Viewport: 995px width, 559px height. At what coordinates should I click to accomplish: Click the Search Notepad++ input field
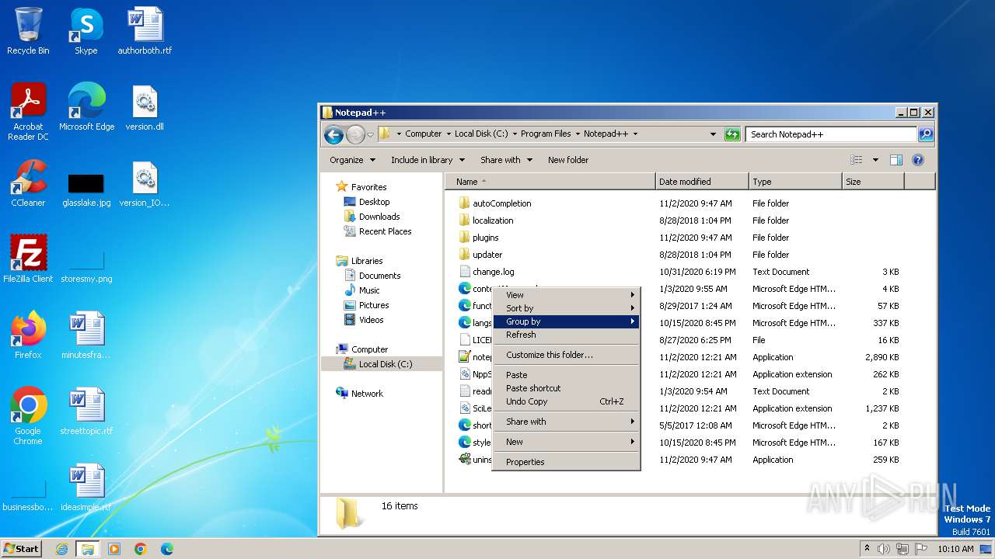pos(831,134)
